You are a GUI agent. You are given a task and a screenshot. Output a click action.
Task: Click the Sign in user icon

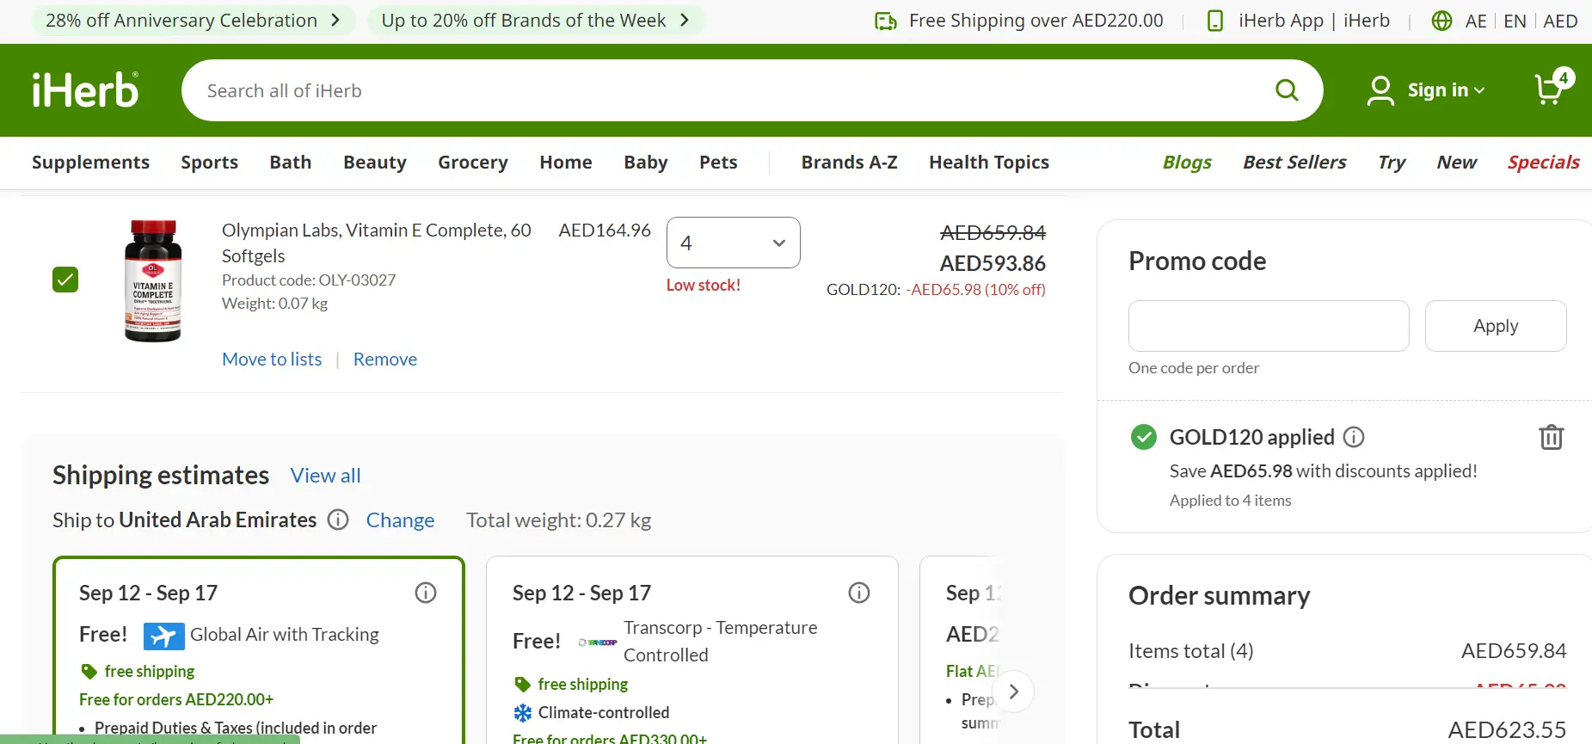(x=1380, y=90)
